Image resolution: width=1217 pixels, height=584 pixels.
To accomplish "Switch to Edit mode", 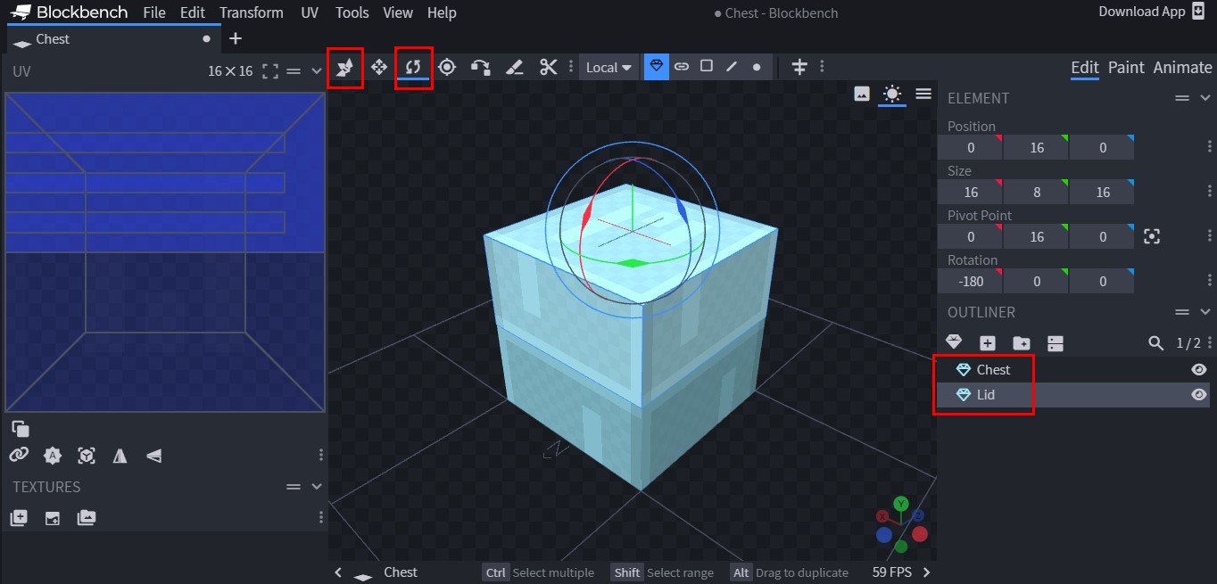I will 1085,68.
